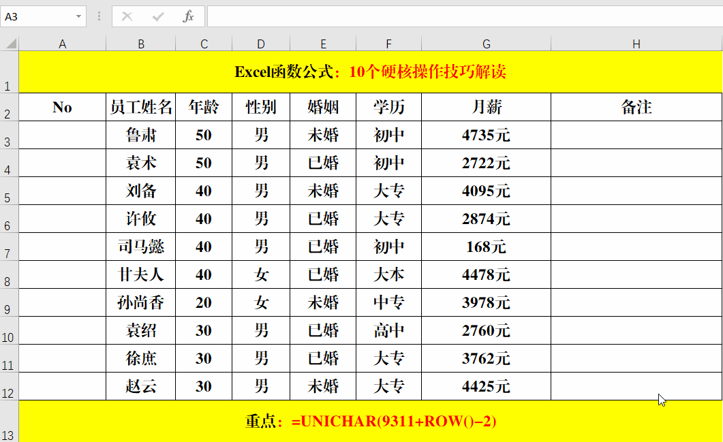Click the cell containing 司马懿
Screen dimensions: 723x442
tap(140, 246)
